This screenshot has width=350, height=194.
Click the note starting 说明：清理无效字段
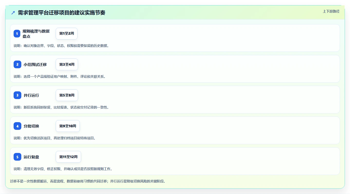coord(63,169)
